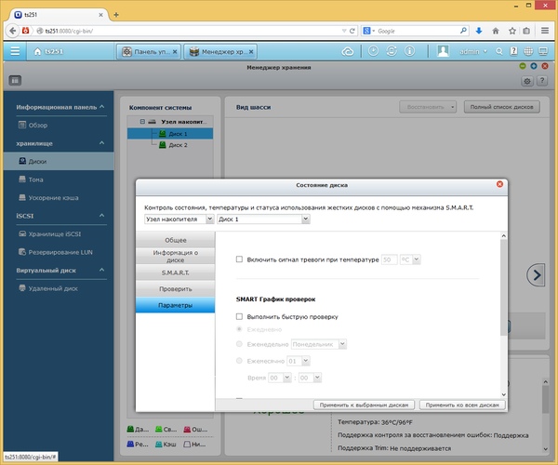558x465 pixels.
Task: Maximize Storage Manager blue button
Action: pos(534,66)
